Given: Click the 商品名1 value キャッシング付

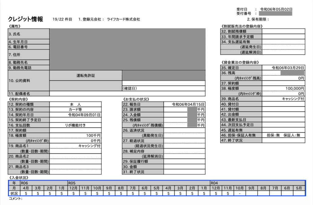Looking at the screenshot, I should pos(90,146).
